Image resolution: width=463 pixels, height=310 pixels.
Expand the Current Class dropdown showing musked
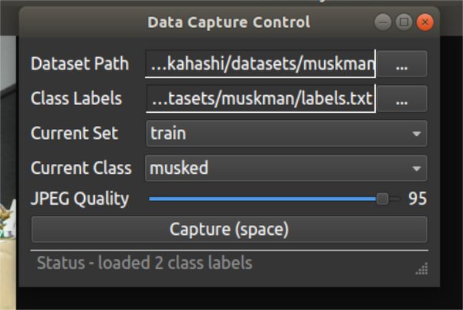[x=286, y=167]
